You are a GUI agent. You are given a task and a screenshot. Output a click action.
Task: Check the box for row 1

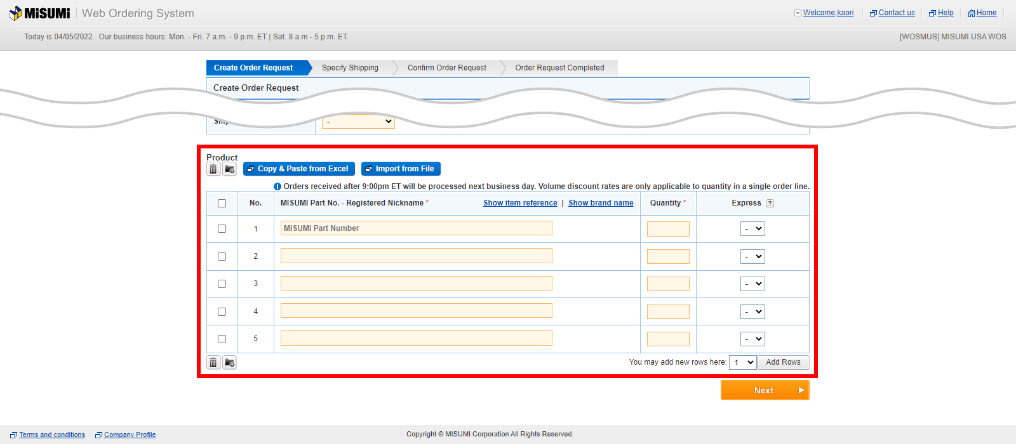[222, 229]
